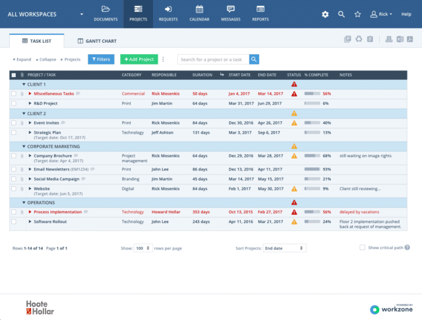Open the Calendar menu in top navigation
422x320 pixels.
[199, 13]
